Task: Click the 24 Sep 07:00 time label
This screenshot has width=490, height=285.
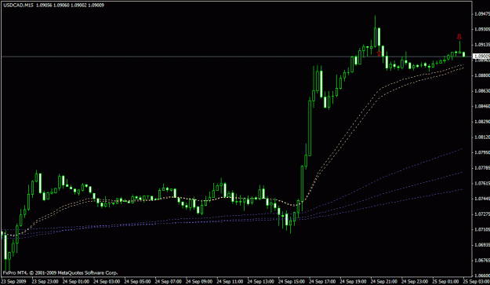Action: click(x=168, y=282)
